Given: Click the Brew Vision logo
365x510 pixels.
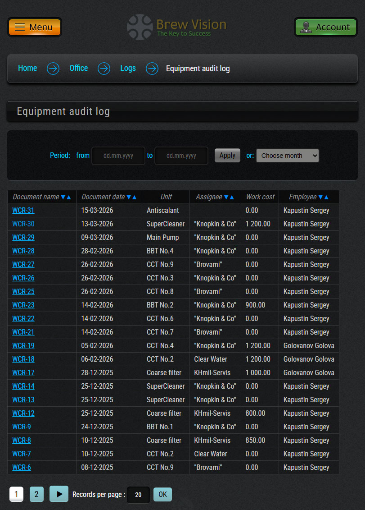Looking at the screenshot, I should click(176, 27).
